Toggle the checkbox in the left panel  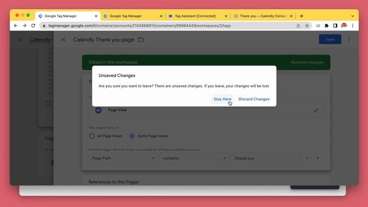(48, 103)
